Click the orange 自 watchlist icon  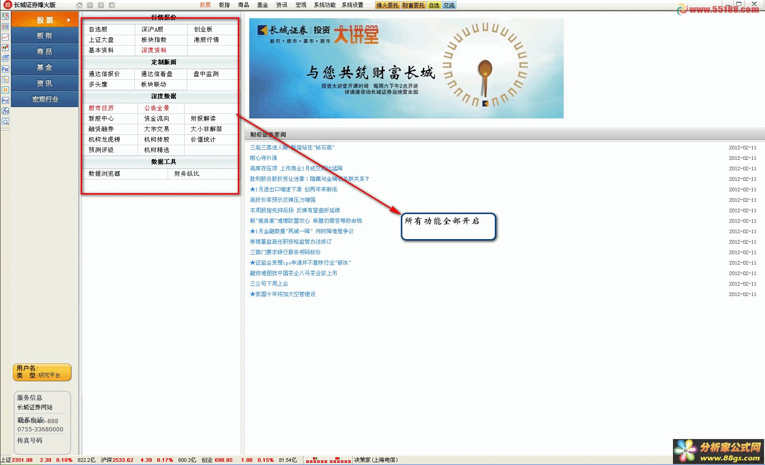click(5, 90)
